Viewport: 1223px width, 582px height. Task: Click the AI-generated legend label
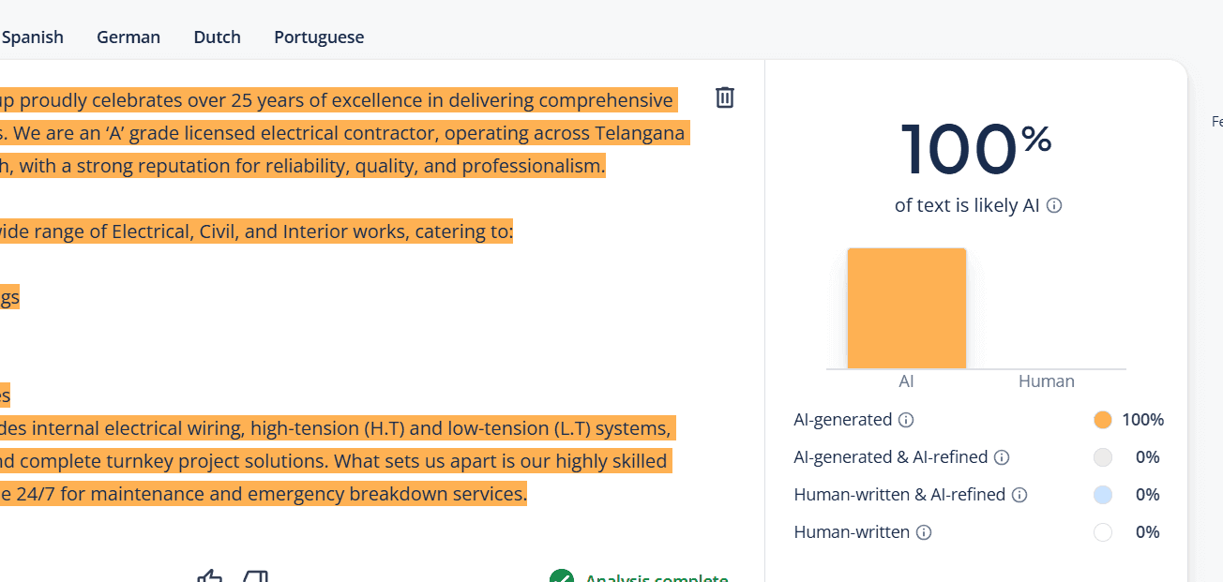point(842,420)
